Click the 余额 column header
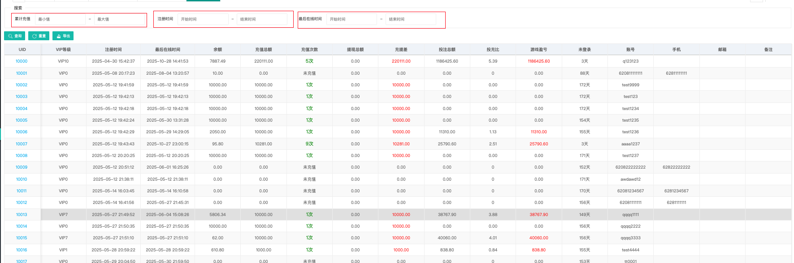Image resolution: width=794 pixels, height=263 pixels. point(218,50)
